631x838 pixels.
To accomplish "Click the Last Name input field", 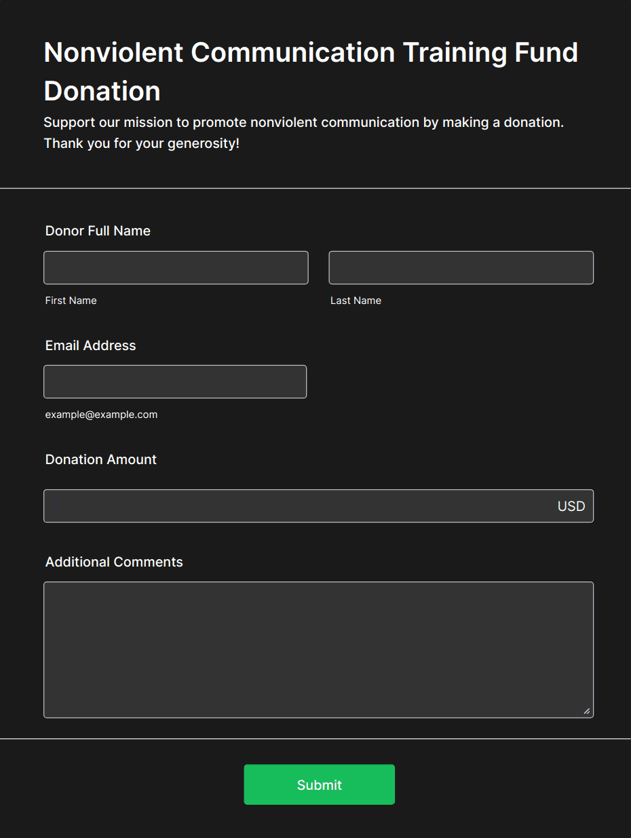I will tap(461, 267).
